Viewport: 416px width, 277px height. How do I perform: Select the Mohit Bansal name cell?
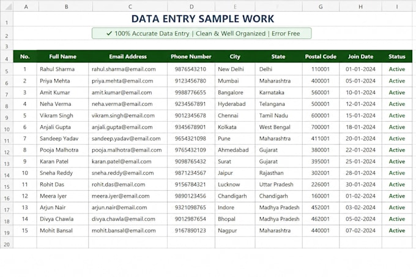point(62,231)
